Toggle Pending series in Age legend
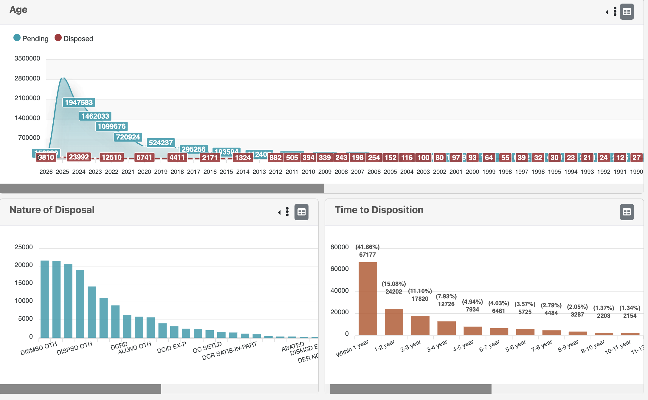 [x=35, y=39]
